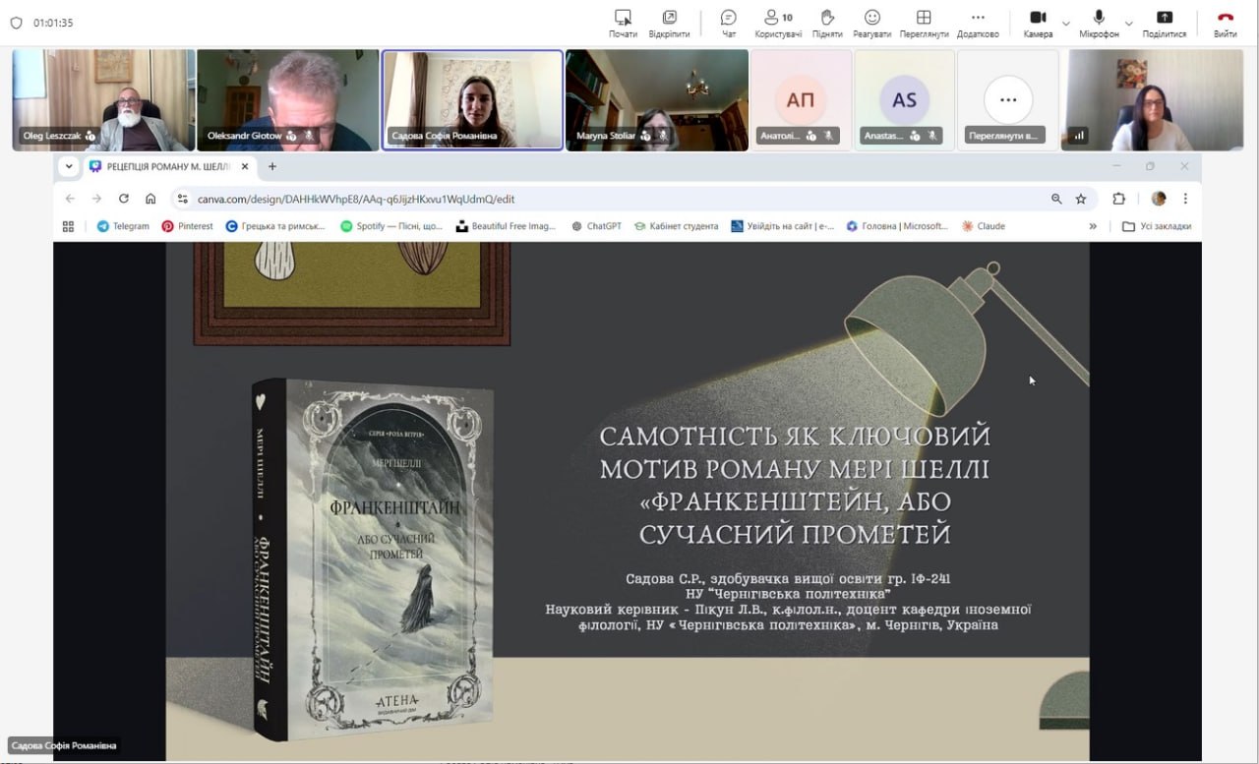Viewport: 1259px width, 764px height.
Task: Click the Садова Софія Романівна presenter name label
Action: pyautogui.click(x=65, y=745)
